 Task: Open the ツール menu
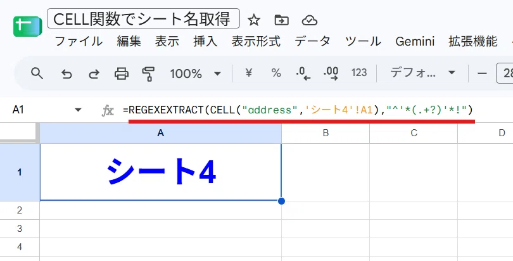point(363,42)
